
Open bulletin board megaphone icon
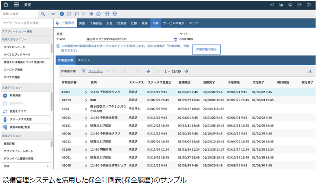(272, 4)
